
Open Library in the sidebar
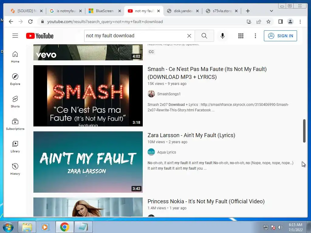[15, 147]
